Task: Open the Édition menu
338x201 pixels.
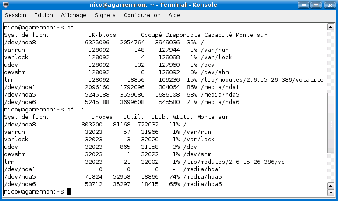Action: click(43, 15)
